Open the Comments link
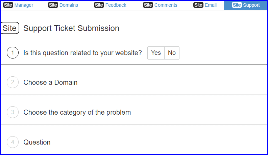Viewport: 268px width, 155px height. pos(166,5)
